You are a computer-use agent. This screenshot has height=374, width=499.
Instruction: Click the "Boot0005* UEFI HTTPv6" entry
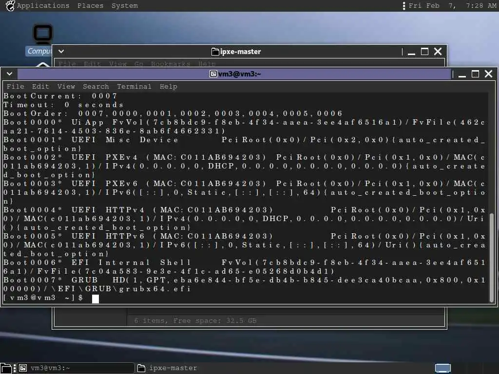pyautogui.click(x=245, y=245)
